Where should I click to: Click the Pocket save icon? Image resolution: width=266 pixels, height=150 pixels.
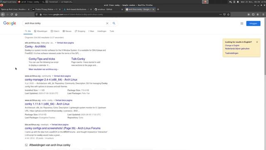pyautogui.click(x=224, y=15)
